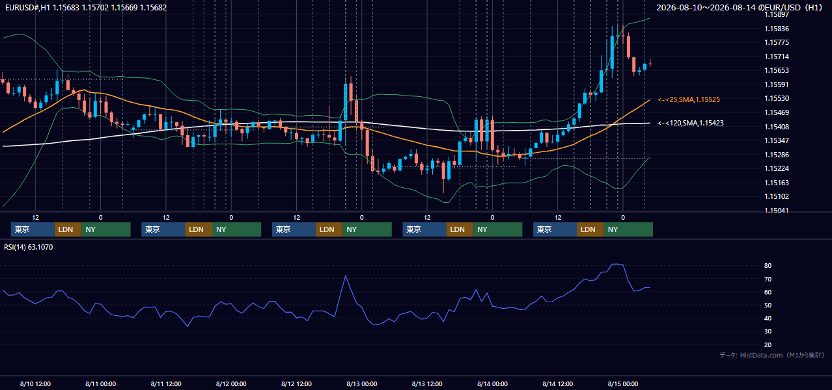Click the 8/11 12:00 time label
The image size is (832, 390).
(x=166, y=383)
